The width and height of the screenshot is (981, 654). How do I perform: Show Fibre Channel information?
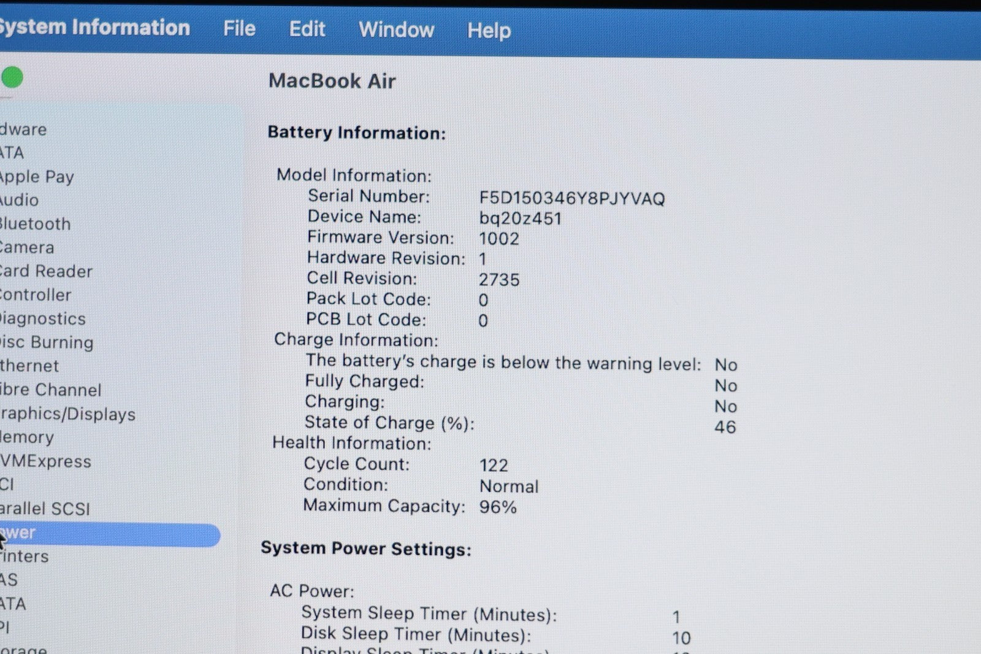coord(51,390)
